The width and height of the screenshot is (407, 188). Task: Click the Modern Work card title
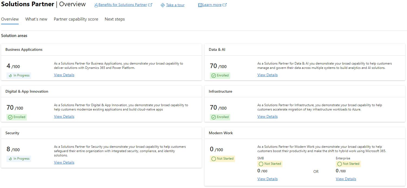(x=221, y=133)
